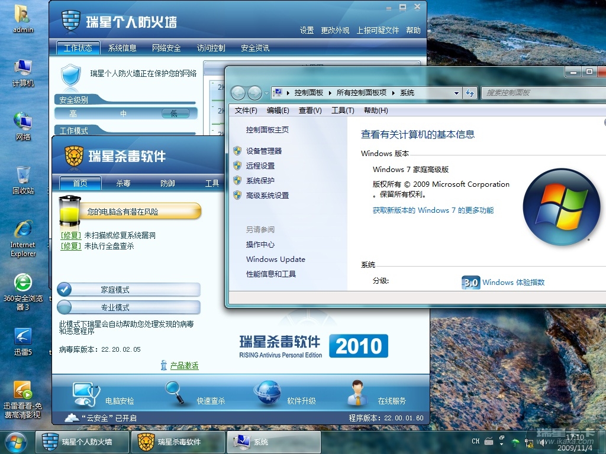Click 修复 link for 未执行全盘查杀

point(71,246)
